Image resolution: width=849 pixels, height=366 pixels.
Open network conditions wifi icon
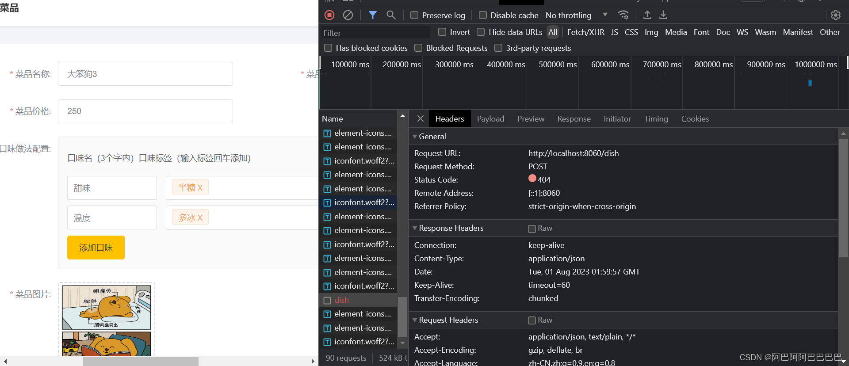623,15
